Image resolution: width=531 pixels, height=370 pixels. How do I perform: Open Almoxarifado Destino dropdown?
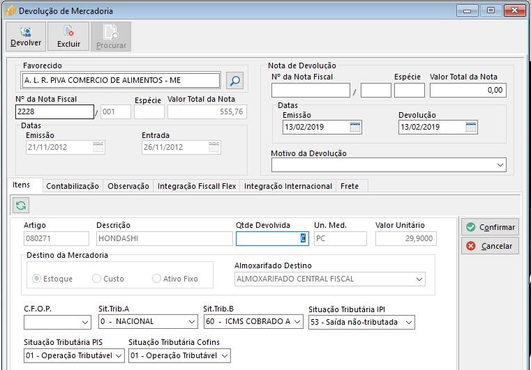[419, 279]
